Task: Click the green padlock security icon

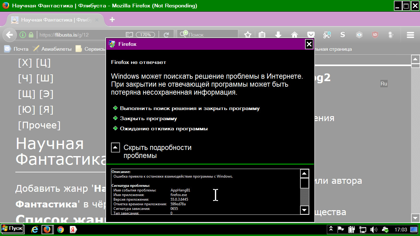Action: [x=31, y=35]
